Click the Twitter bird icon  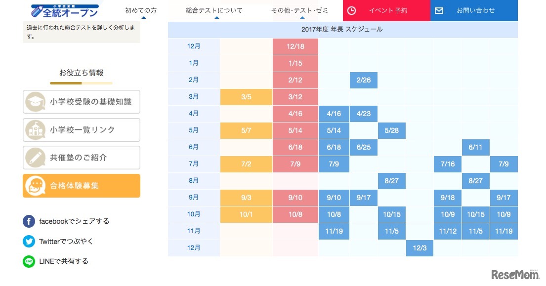(x=29, y=241)
